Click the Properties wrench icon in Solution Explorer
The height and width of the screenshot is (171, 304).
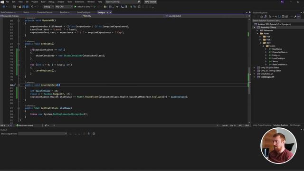pos(295,17)
